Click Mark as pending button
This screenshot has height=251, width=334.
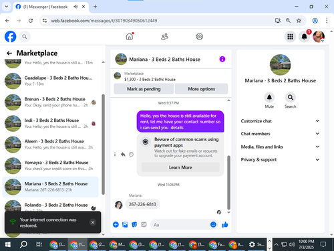click(x=144, y=89)
